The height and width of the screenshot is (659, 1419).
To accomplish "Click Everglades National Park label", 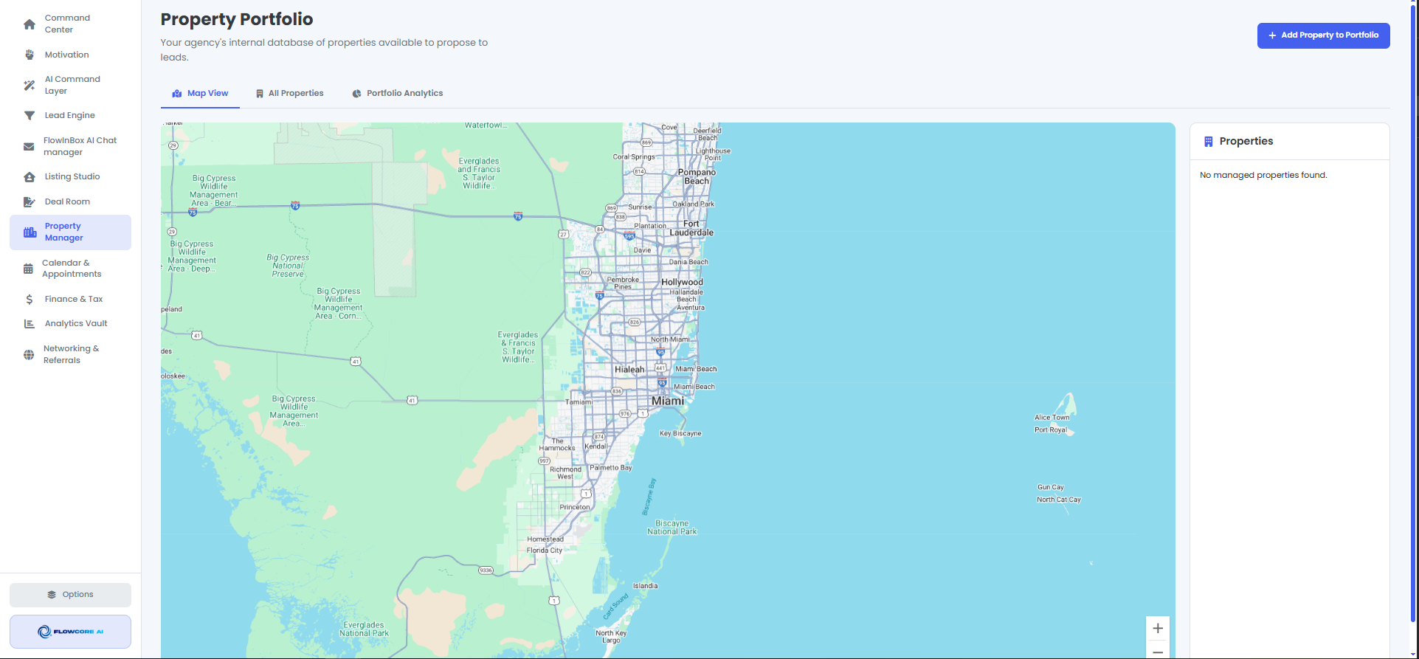I will (x=364, y=629).
